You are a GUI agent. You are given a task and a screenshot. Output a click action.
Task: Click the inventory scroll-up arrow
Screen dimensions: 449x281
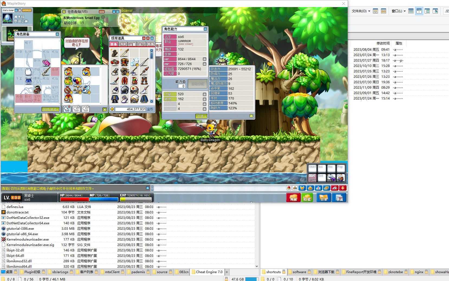tap(151, 50)
